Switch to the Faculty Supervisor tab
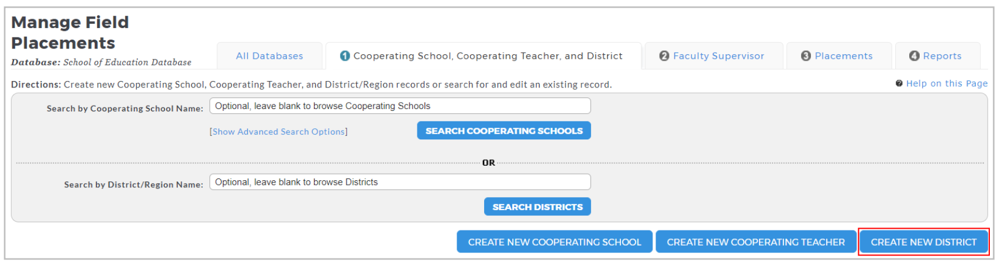Viewport: 1001px width, 266px height. point(713,56)
